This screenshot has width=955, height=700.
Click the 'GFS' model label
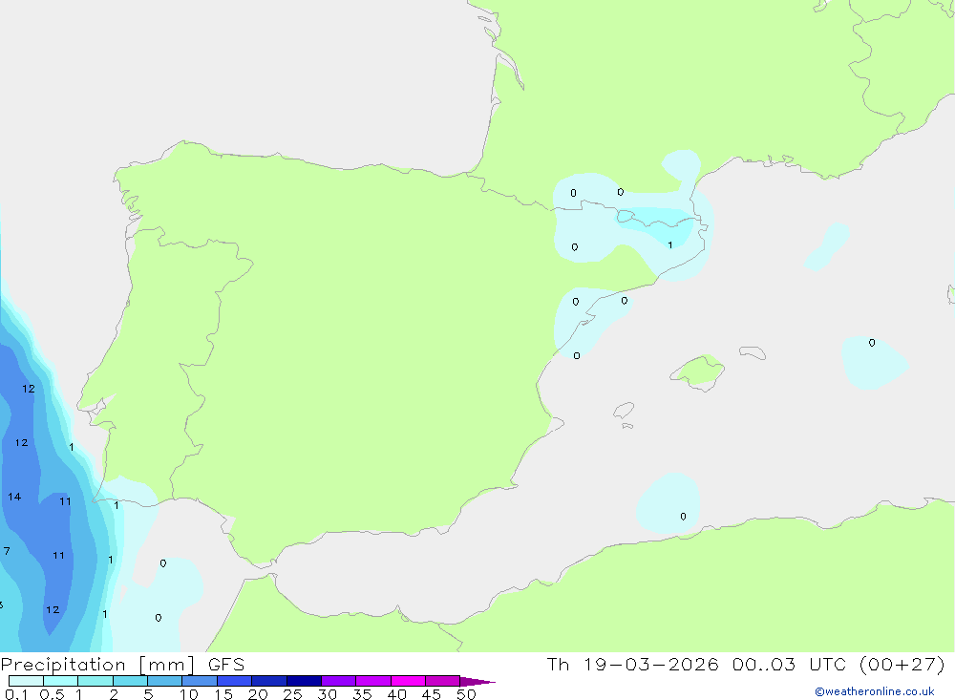pos(226,665)
